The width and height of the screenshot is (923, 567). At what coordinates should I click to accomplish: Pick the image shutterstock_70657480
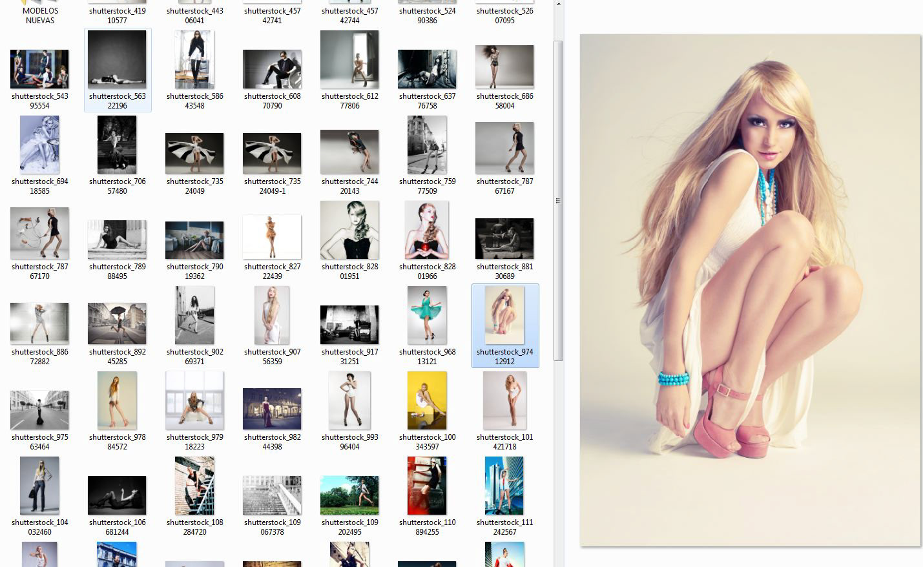117,145
